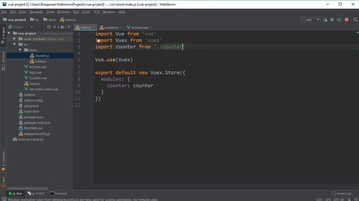
Task: Open the Edit menu
Action: click(x=12, y=12)
